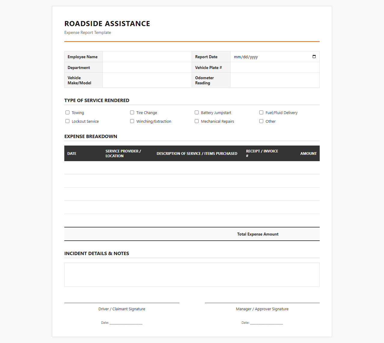Click the DATE column header
The height and width of the screenshot is (343, 384).
[72, 153]
